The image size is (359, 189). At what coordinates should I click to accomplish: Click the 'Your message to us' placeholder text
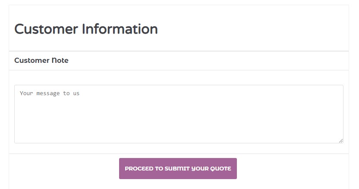pyautogui.click(x=50, y=93)
